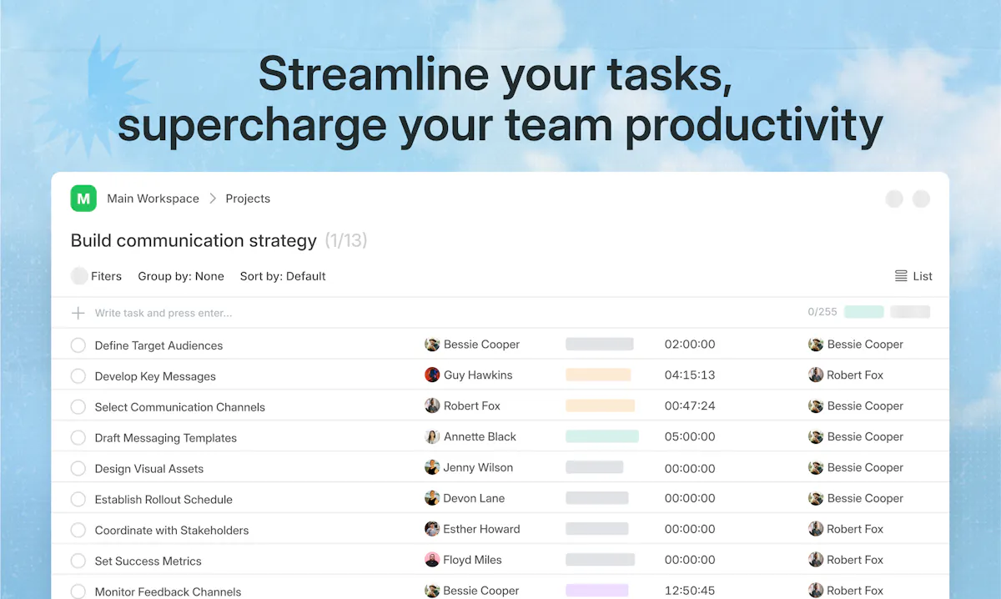Open the gray selector in new task row
Image resolution: width=1001 pixels, height=599 pixels.
click(910, 312)
